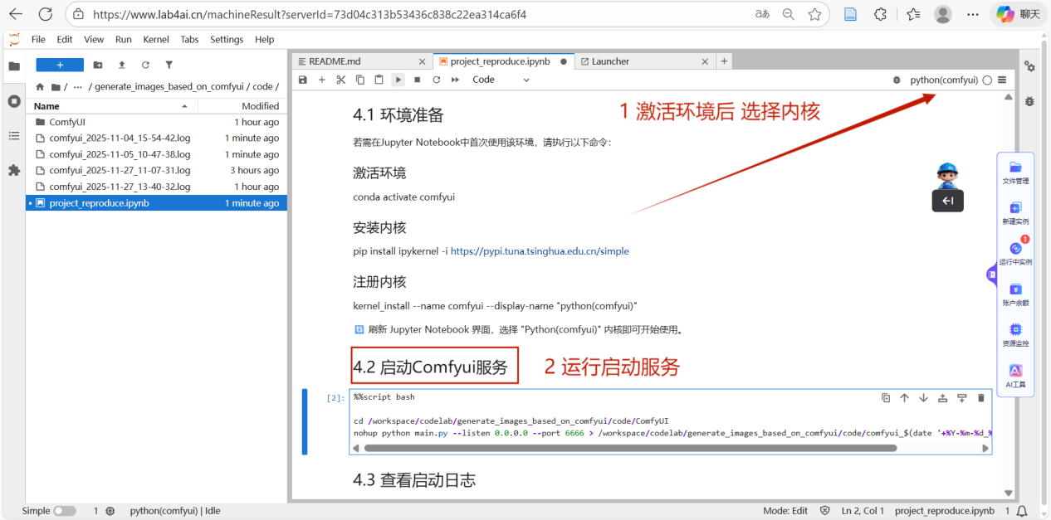Open Running Terminals and Kernels panel
This screenshot has height=520, width=1051.
click(13, 101)
